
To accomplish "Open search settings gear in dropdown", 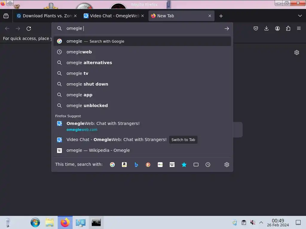I will point(227,165).
